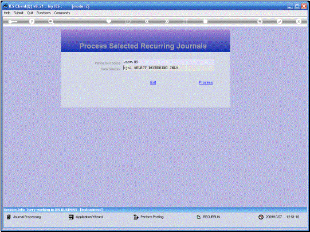Open the Functions menu

44,13
